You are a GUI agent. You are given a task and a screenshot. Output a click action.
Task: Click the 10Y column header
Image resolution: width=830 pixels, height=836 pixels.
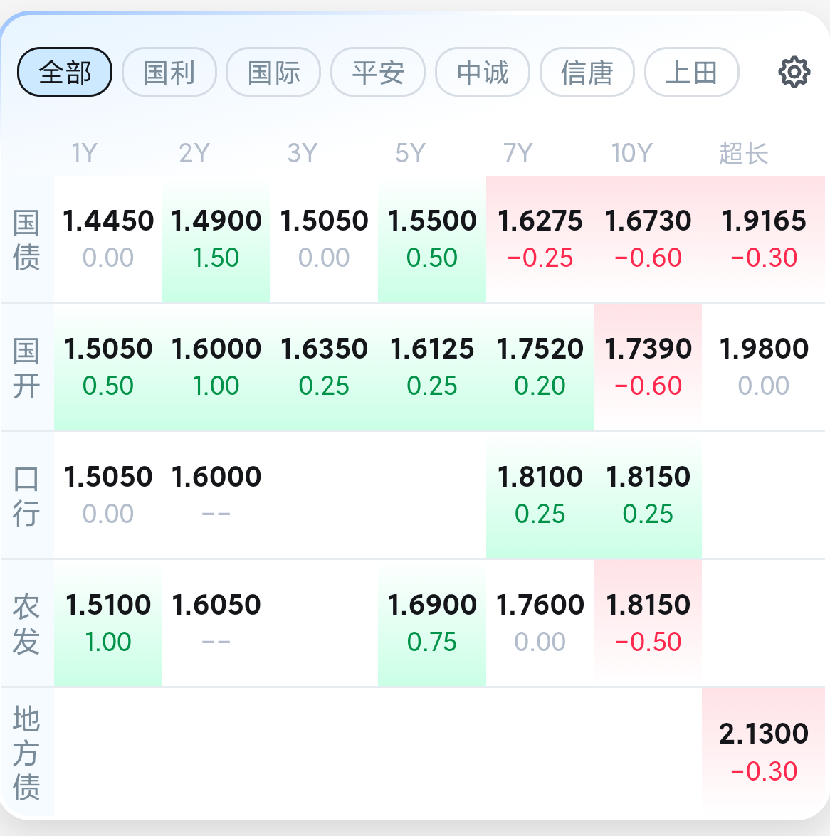tap(632, 154)
